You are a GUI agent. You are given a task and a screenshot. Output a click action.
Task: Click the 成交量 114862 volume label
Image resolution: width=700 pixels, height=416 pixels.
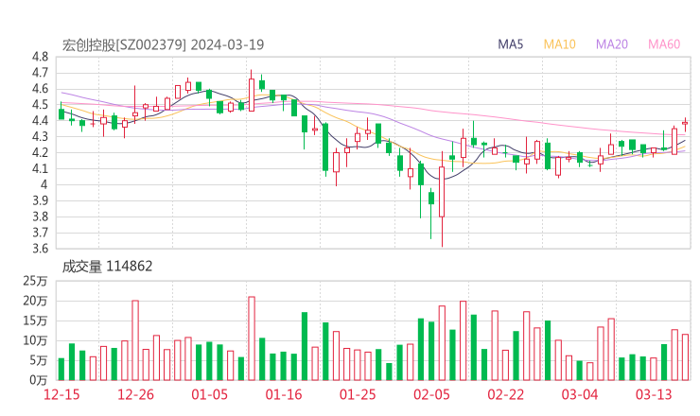pyautogui.click(x=107, y=267)
